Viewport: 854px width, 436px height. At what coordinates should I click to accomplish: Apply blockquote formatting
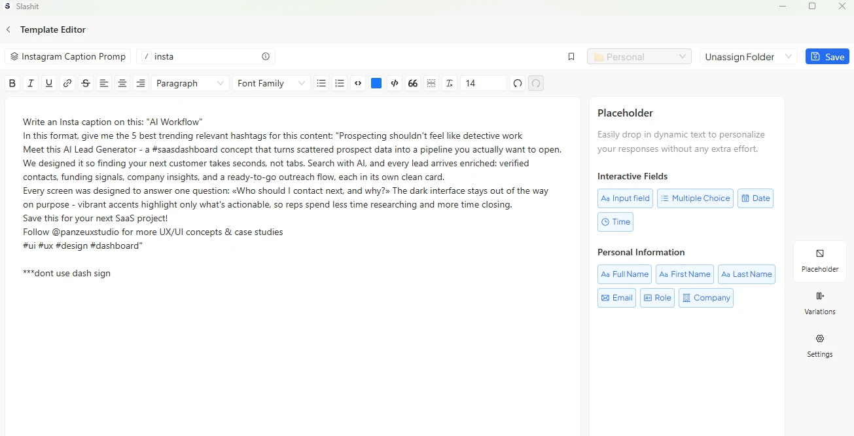pyautogui.click(x=413, y=83)
